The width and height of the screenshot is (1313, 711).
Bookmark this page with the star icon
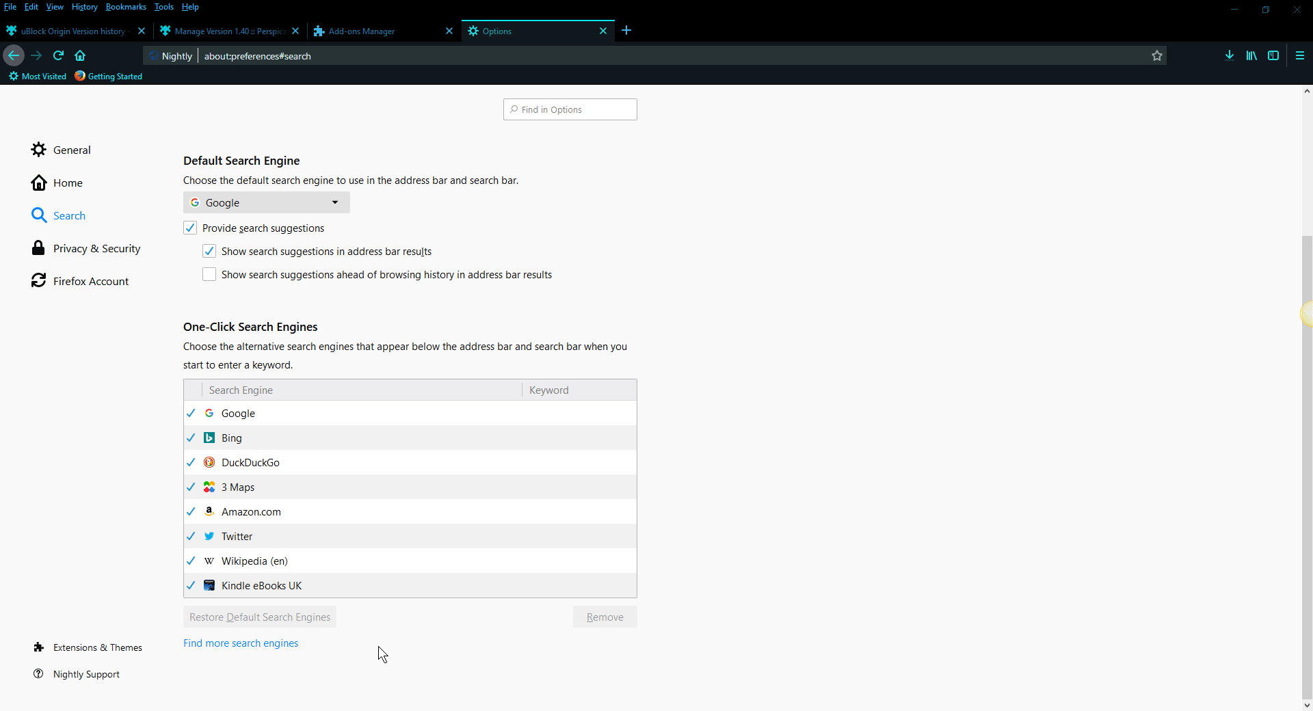click(x=1157, y=55)
